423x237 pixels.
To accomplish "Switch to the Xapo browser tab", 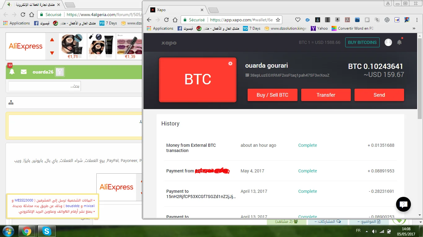I will pyautogui.click(x=177, y=10).
